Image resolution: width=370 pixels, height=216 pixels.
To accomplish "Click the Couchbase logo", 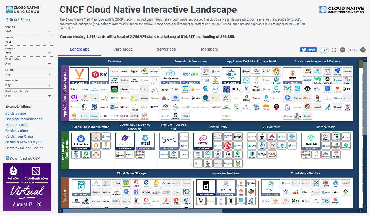I will pos(134,80).
